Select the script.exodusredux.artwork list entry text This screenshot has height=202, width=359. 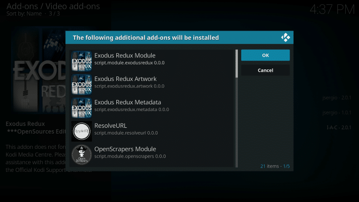click(129, 87)
